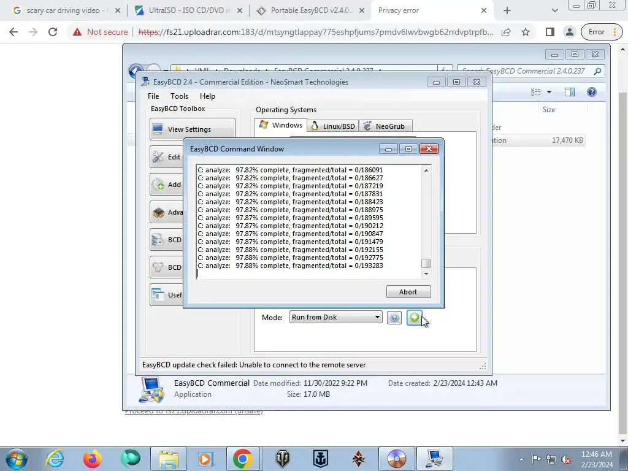
Task: Click the Useful Utilities toolbox icon
Action: tap(158, 295)
